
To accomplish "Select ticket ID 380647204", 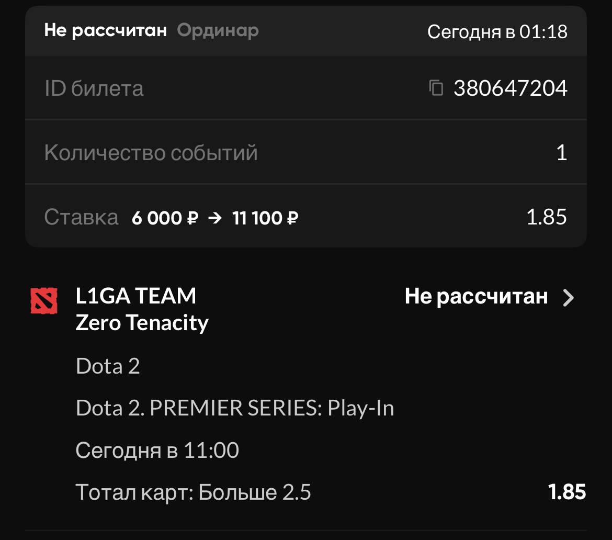I will pos(510,88).
